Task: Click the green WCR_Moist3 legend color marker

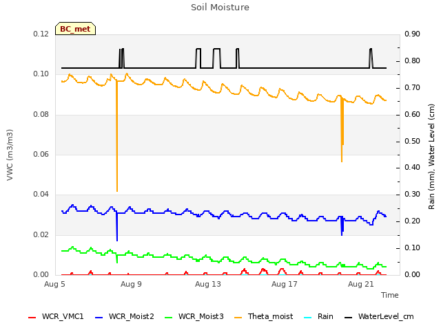Action: pos(168,318)
